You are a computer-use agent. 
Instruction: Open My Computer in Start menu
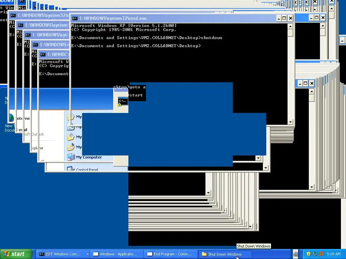tap(89, 157)
